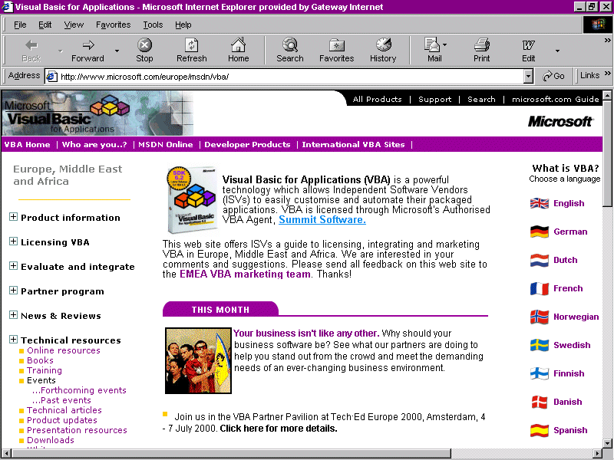The width and height of the screenshot is (614, 460).
Task: Click the Danish flag icon
Action: 540,402
